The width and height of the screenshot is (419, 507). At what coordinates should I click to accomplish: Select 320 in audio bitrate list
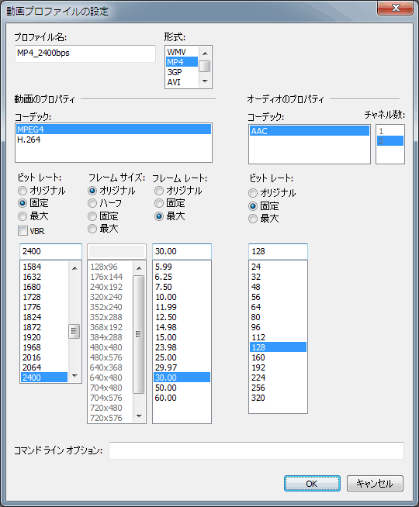[x=278, y=398]
